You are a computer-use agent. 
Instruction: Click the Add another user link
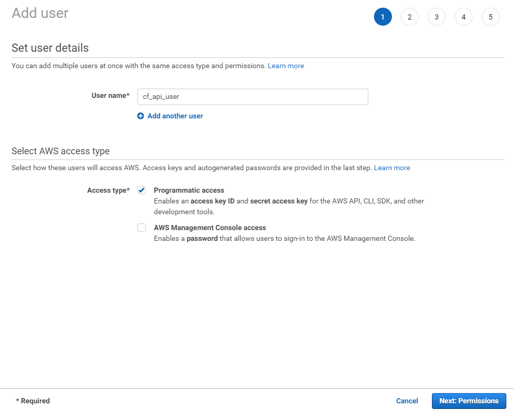point(175,116)
